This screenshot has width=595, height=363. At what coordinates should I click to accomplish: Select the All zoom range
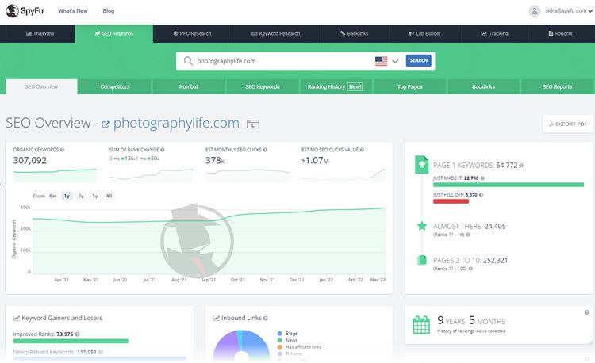pos(109,196)
